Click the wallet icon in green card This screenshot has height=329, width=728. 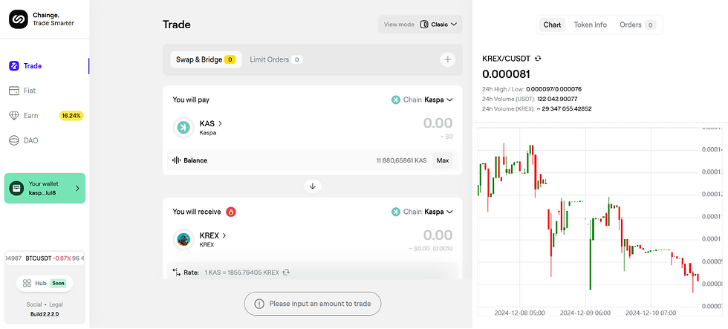pos(16,189)
